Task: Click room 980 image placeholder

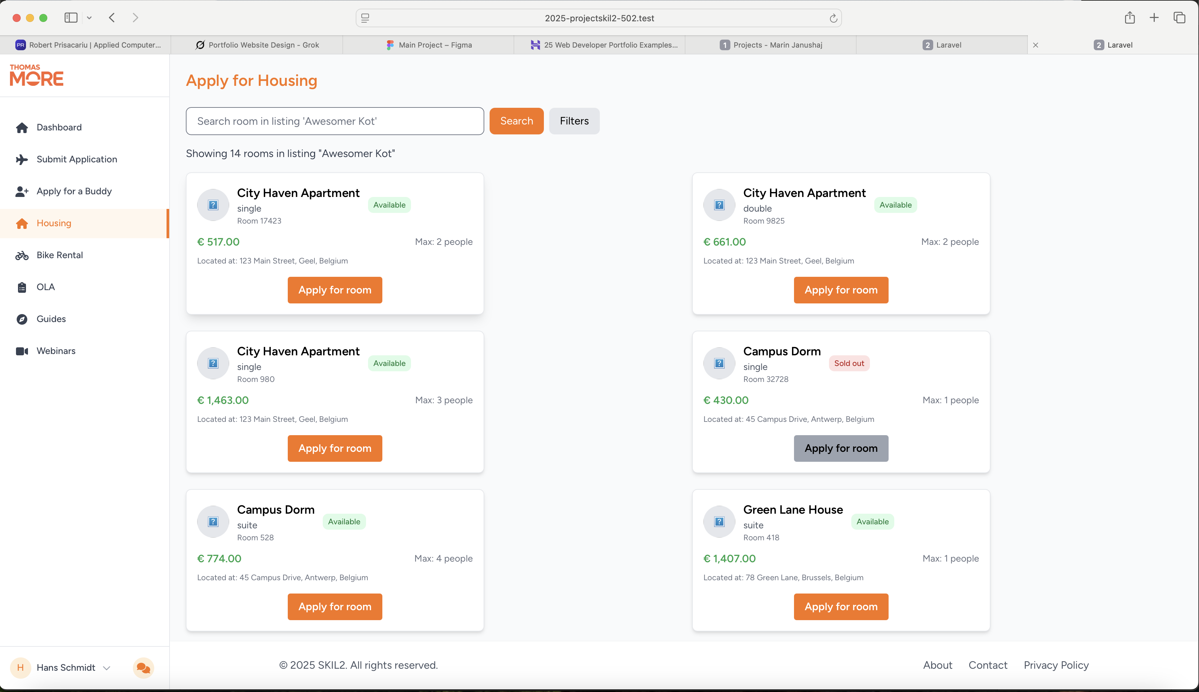Action: pyautogui.click(x=213, y=363)
